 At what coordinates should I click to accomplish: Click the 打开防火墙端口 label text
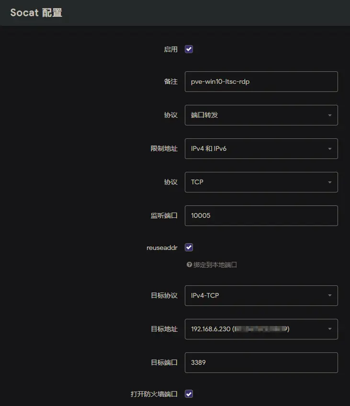click(x=154, y=394)
